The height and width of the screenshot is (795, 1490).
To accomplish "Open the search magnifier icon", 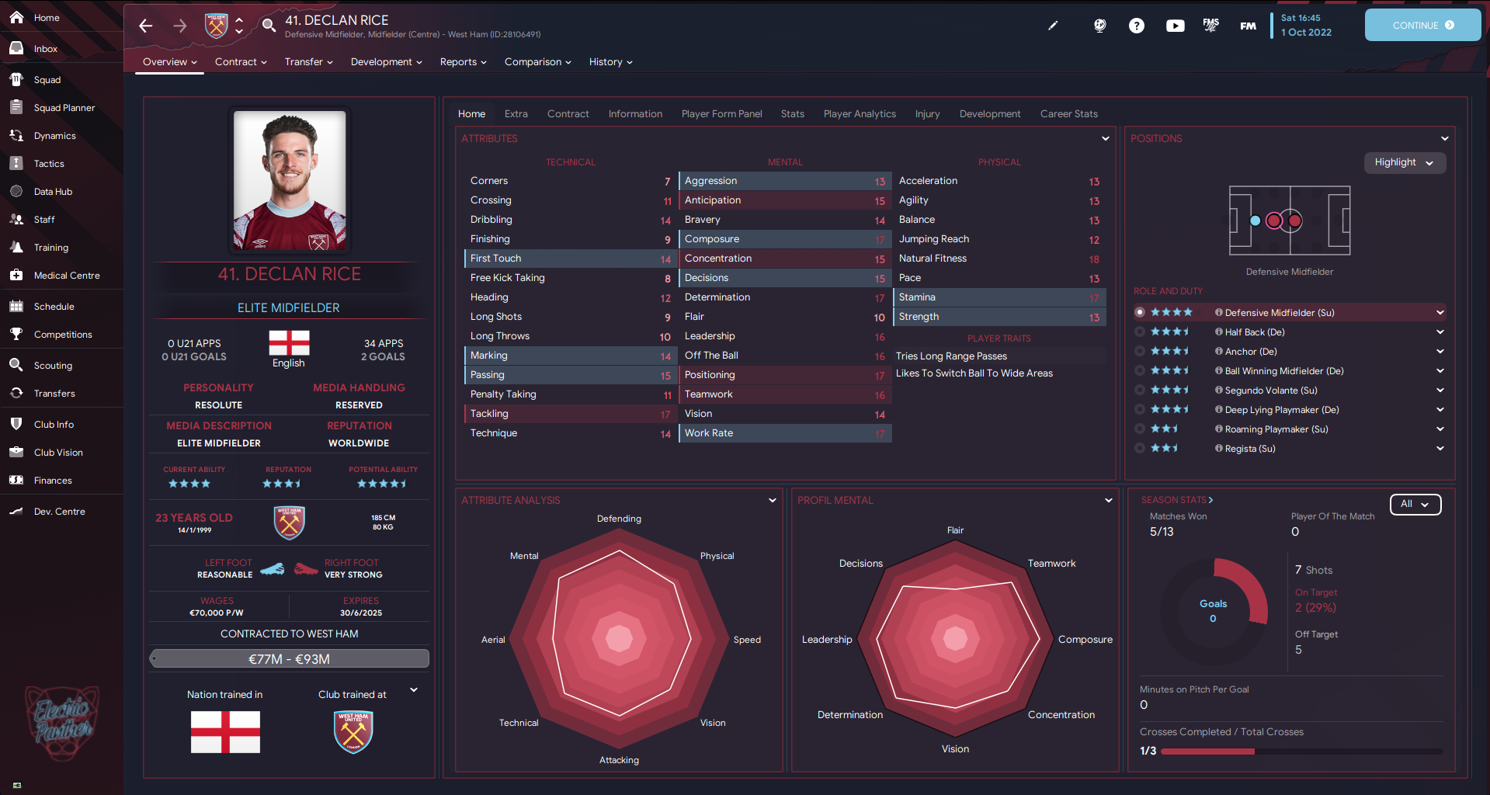I will coord(269,26).
